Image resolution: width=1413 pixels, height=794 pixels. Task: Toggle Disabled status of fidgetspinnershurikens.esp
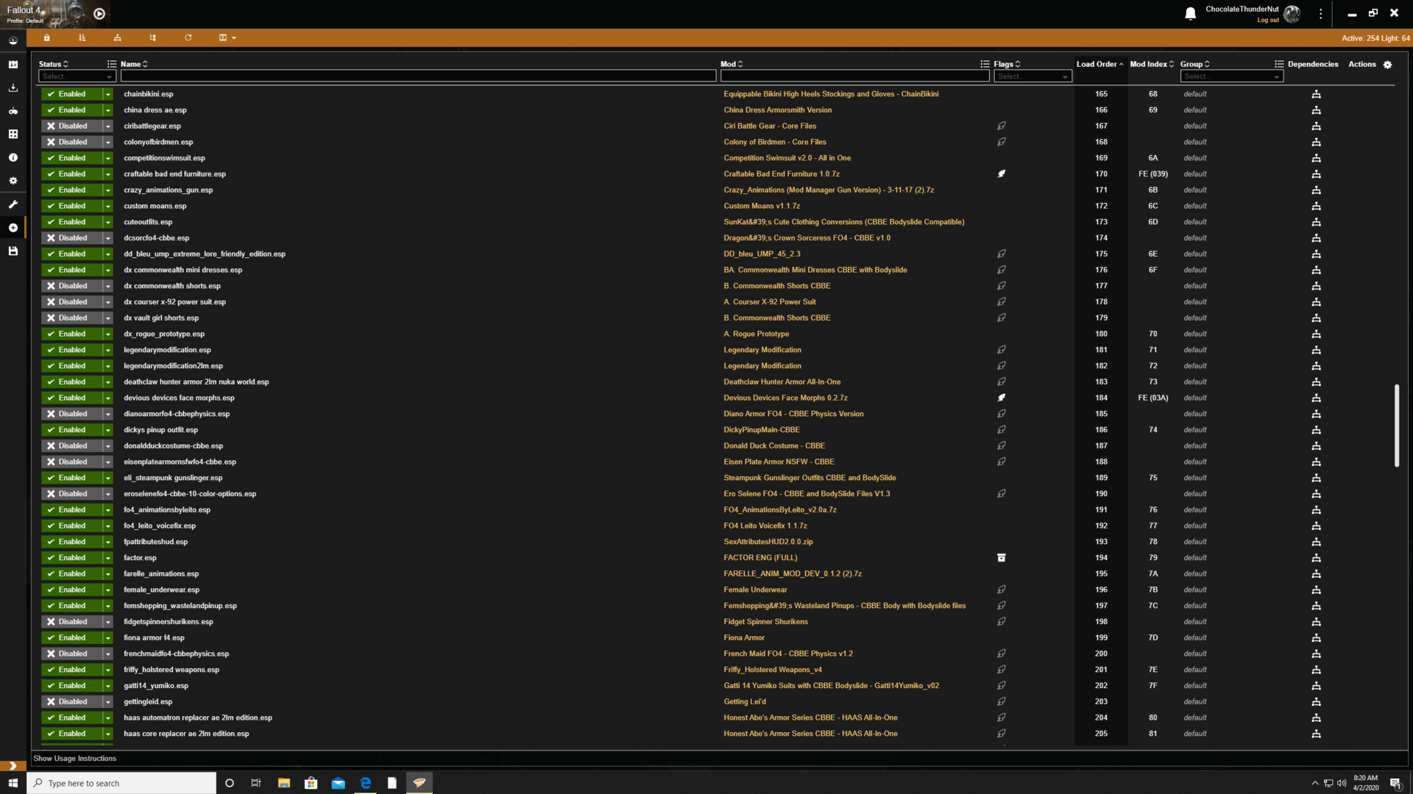click(x=71, y=622)
